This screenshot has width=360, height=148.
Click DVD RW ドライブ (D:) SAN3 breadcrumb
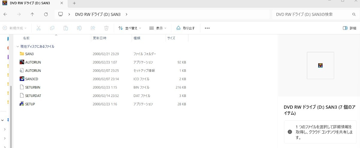click(98, 14)
